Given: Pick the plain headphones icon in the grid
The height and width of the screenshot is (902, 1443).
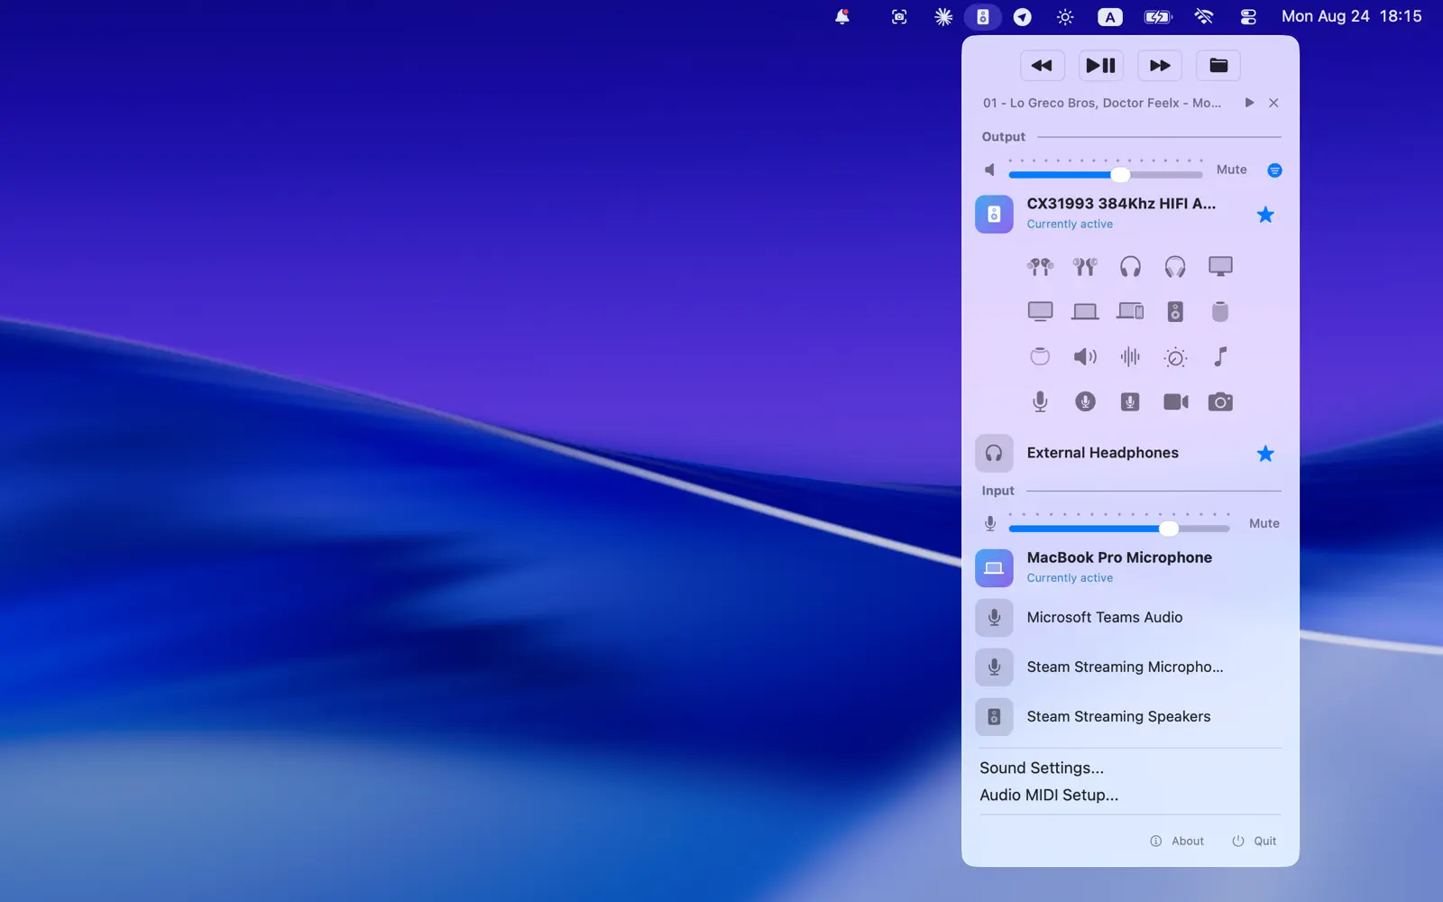Looking at the screenshot, I should [x=1130, y=267].
